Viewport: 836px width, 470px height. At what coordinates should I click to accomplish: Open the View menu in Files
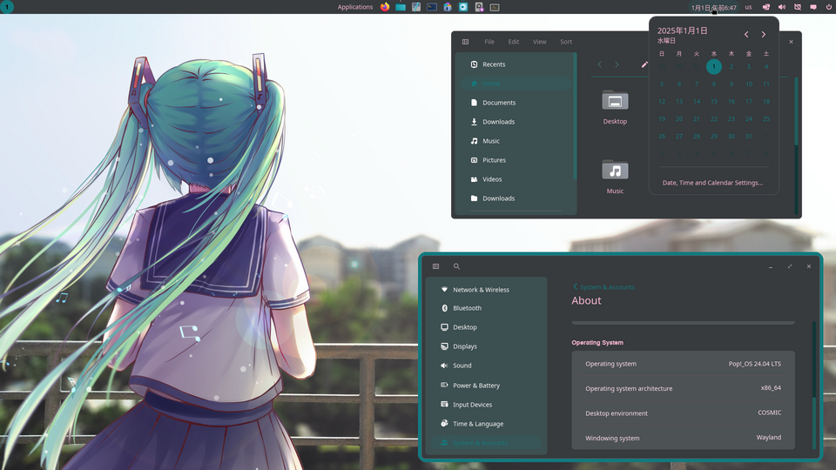[540, 42]
